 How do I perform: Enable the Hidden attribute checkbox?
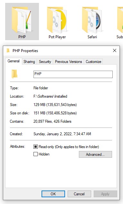click(35, 154)
